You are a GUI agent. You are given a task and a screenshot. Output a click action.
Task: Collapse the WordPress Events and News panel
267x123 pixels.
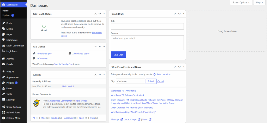tap(184, 67)
